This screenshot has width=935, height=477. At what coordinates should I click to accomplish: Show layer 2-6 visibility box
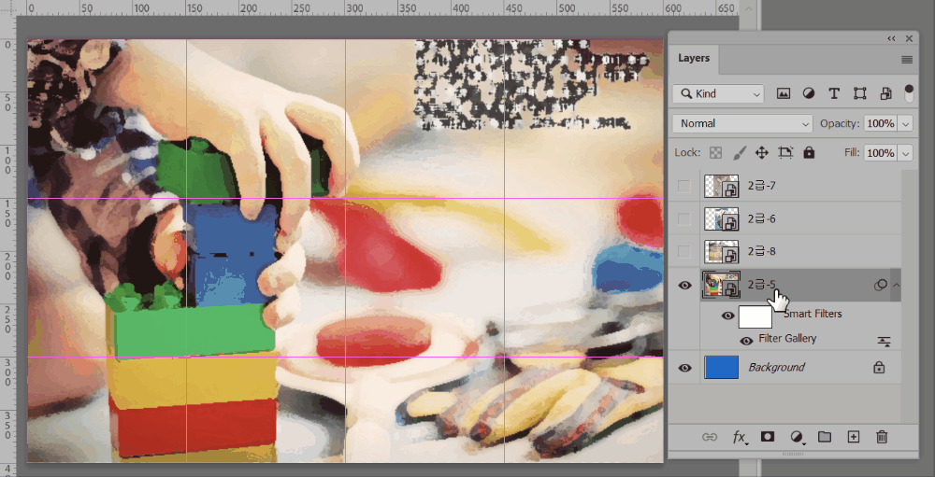click(x=684, y=219)
